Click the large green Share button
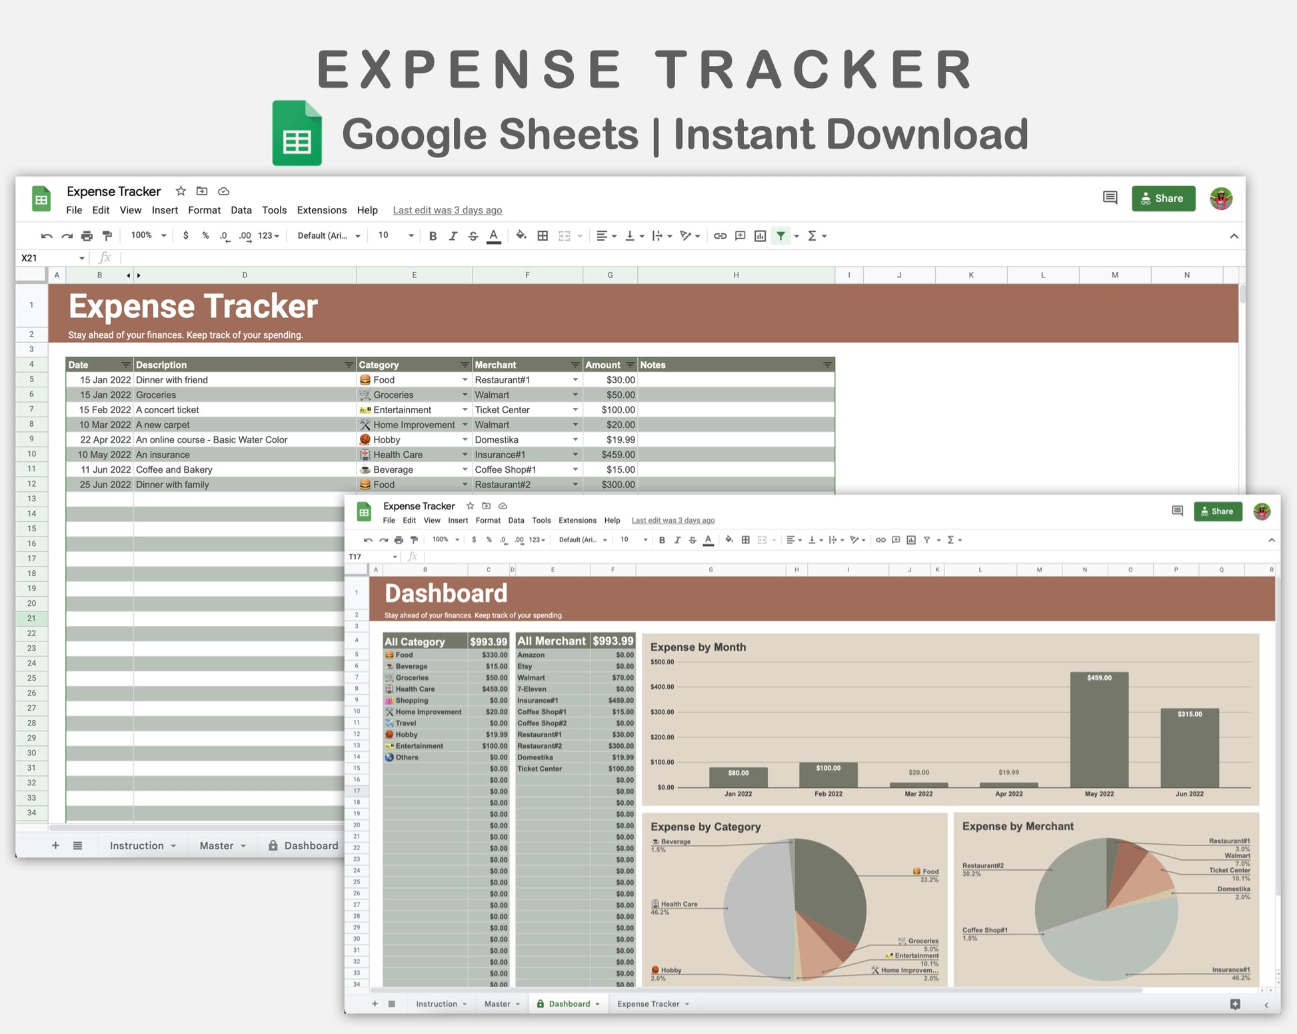This screenshot has height=1034, width=1297. (1163, 198)
